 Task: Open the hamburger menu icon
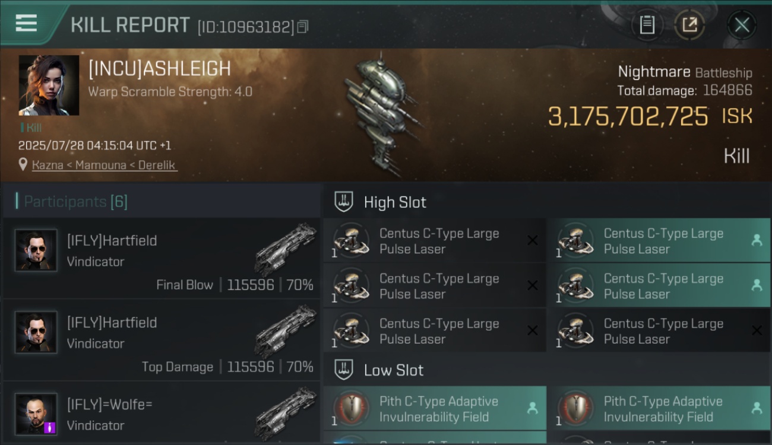pos(26,23)
